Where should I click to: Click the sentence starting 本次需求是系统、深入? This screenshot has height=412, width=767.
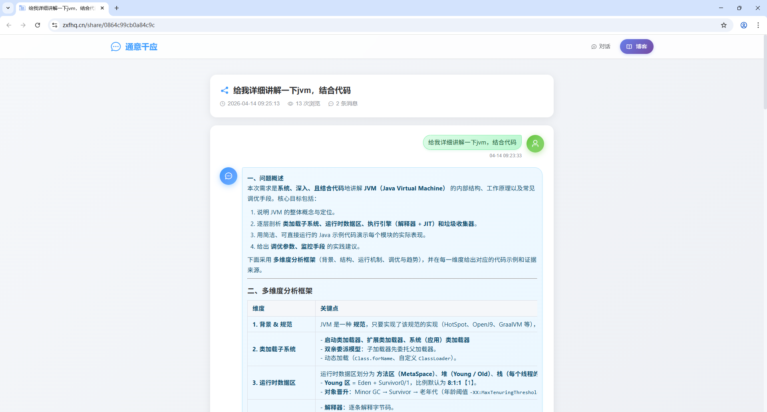click(x=392, y=193)
